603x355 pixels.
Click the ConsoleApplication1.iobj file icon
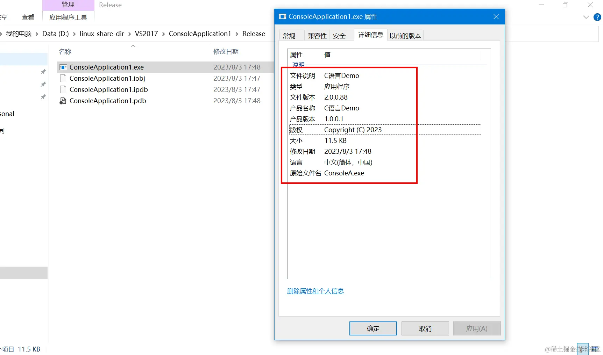point(63,78)
